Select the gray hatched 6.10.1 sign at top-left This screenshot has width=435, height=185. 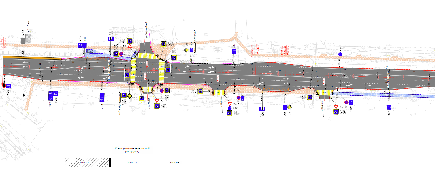(x=28, y=39)
